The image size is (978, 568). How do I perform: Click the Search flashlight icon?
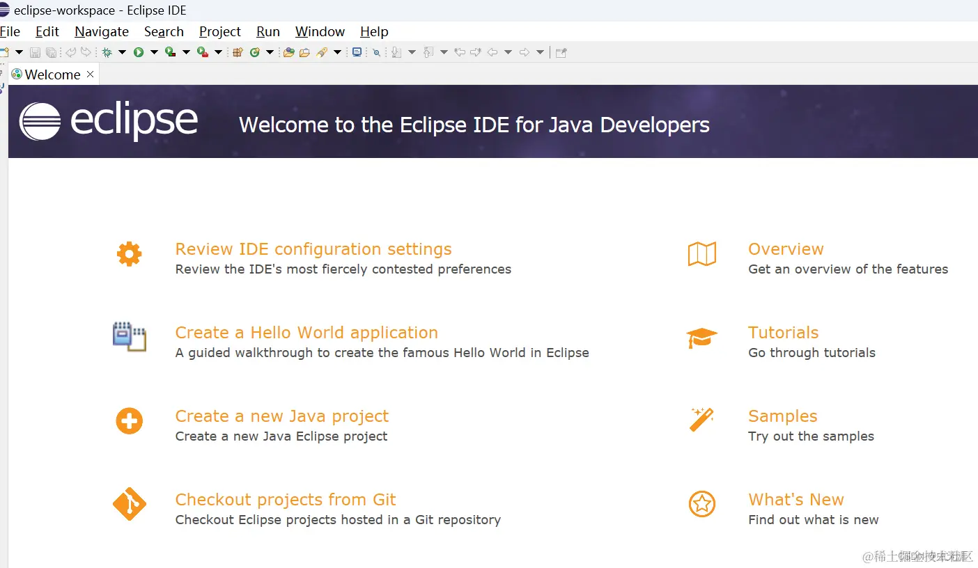(322, 52)
